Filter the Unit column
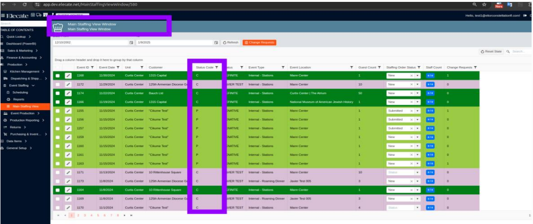Screen dimensions: 533x224 (x=142, y=67)
